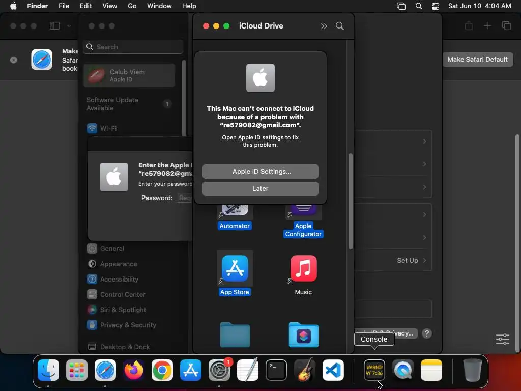The height and width of the screenshot is (391, 521).
Task: Click the help question mark button
Action: click(427, 333)
